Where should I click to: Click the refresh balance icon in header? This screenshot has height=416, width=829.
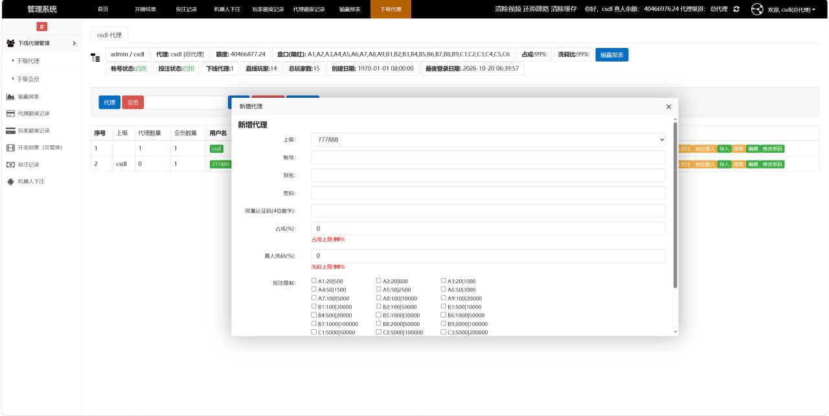[736, 9]
